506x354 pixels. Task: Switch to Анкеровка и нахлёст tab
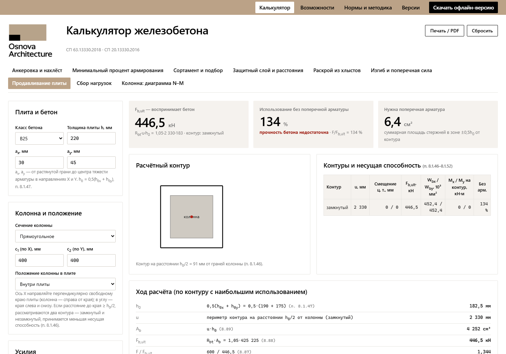tap(37, 70)
